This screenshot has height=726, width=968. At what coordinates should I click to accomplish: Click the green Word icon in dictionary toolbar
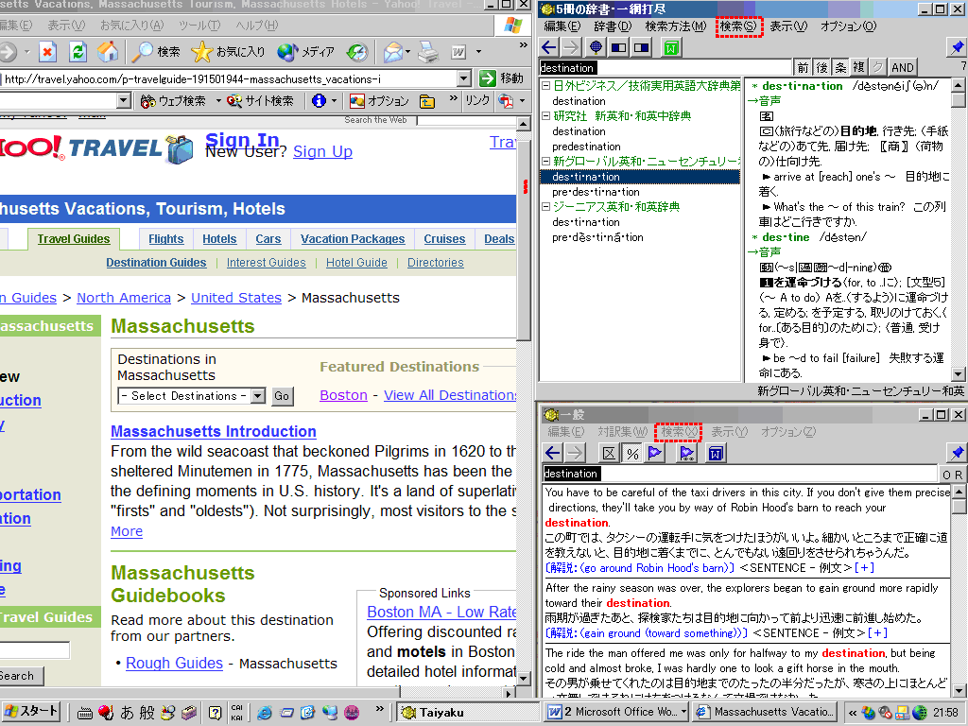pyautogui.click(x=671, y=47)
